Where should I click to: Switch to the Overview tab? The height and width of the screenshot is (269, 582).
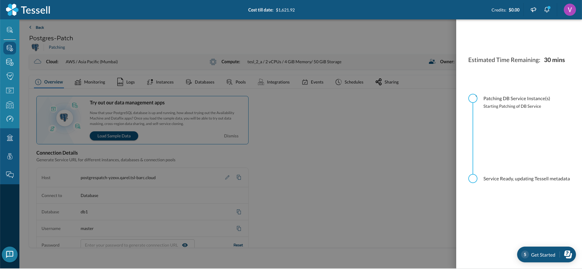point(49,82)
